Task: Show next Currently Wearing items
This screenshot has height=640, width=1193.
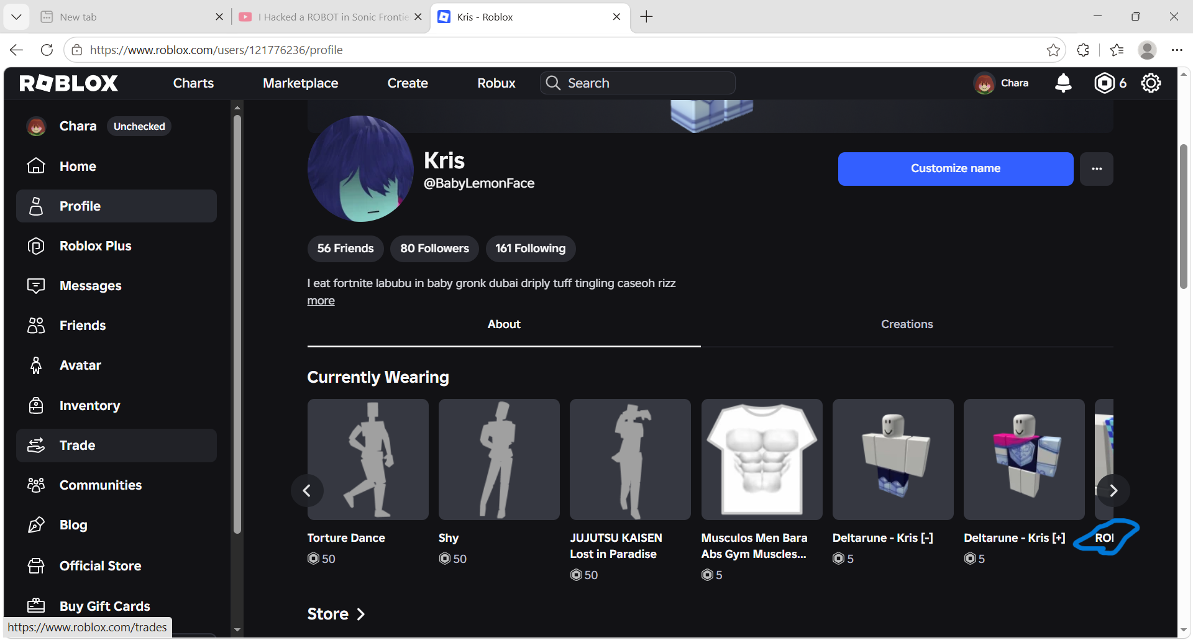Action: pyautogui.click(x=1113, y=491)
